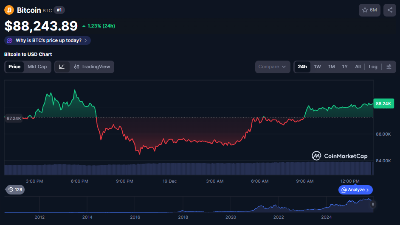This screenshot has height=225, width=400.
Task: Select the Price tab
Action: tap(14, 67)
